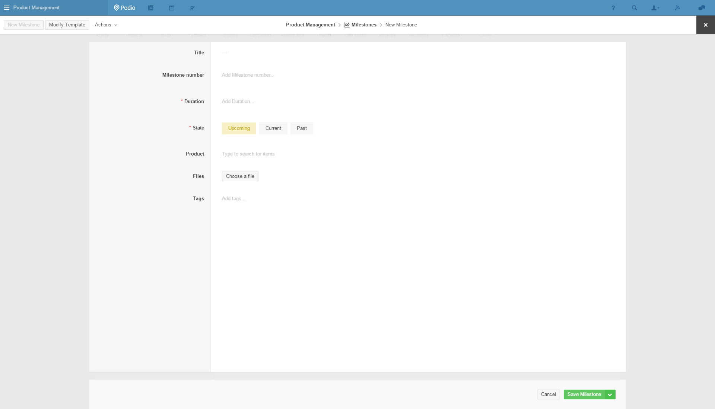715x409 pixels.
Task: Click the help question mark icon
Action: click(613, 8)
